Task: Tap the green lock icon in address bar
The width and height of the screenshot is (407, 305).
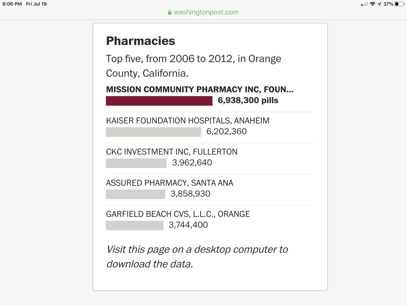Action: point(170,12)
